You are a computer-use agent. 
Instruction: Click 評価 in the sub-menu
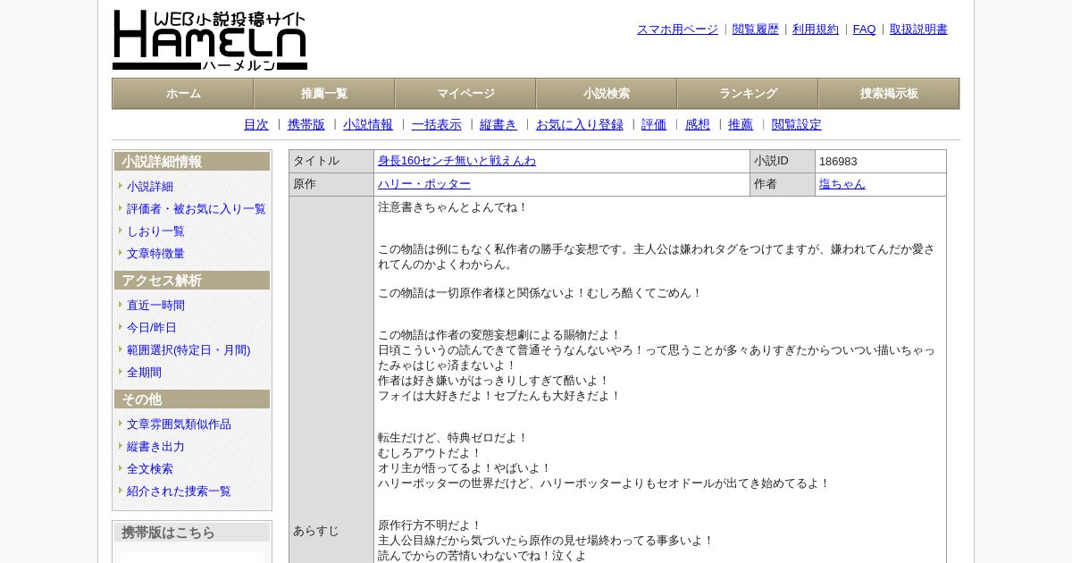[x=654, y=125]
